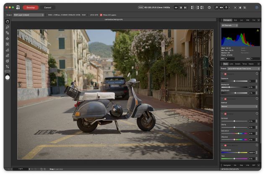
Task: Click the first icon of the highlighted toolbar trio
Action: [x=216, y=8]
